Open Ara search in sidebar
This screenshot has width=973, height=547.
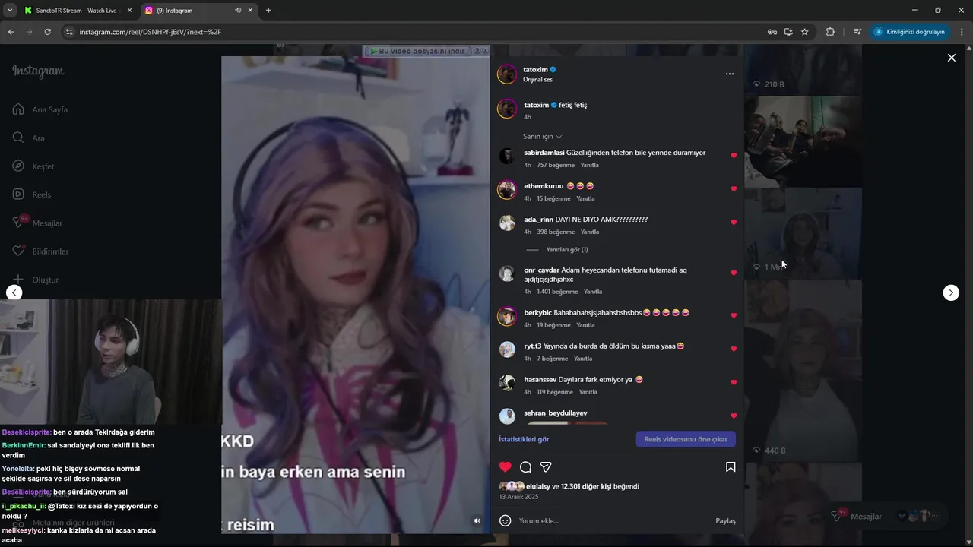point(29,138)
